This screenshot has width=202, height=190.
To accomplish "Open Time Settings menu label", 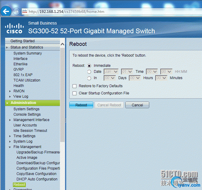I will click(24, 136).
